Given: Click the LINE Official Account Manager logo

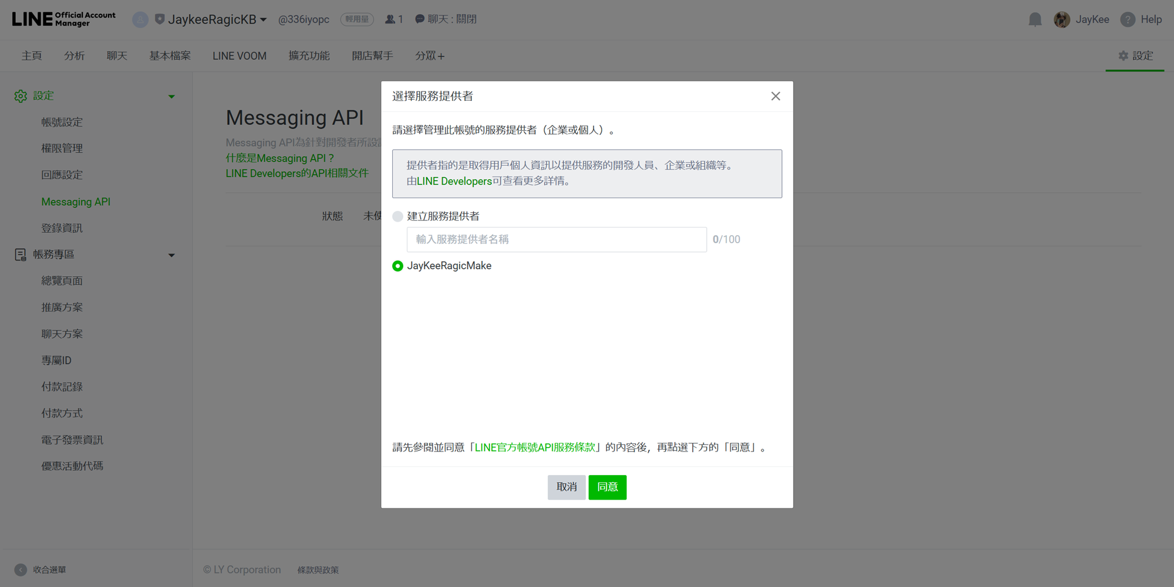Looking at the screenshot, I should click(63, 19).
